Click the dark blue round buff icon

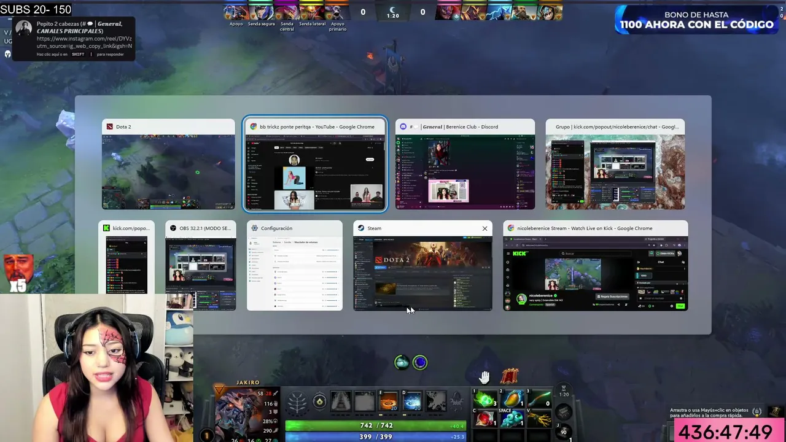point(420,362)
